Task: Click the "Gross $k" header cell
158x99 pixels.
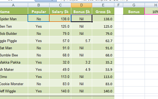Action: pyautogui.click(x=103, y=11)
